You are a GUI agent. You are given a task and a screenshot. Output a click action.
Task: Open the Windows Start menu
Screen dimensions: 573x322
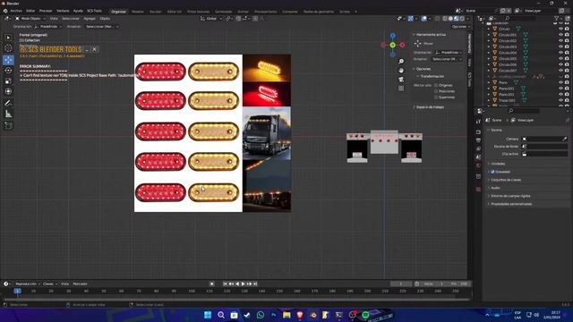coord(208,315)
